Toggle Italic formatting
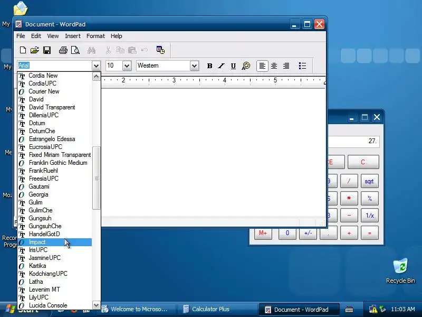 (x=221, y=66)
